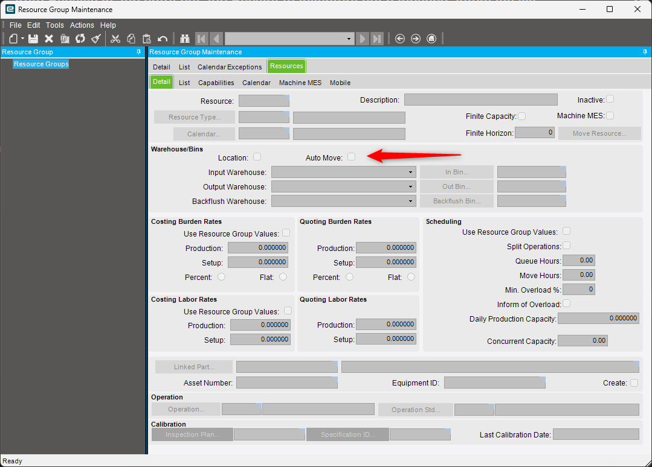Toggle the Create checkbox
Image resolution: width=652 pixels, height=467 pixels.
coord(634,383)
